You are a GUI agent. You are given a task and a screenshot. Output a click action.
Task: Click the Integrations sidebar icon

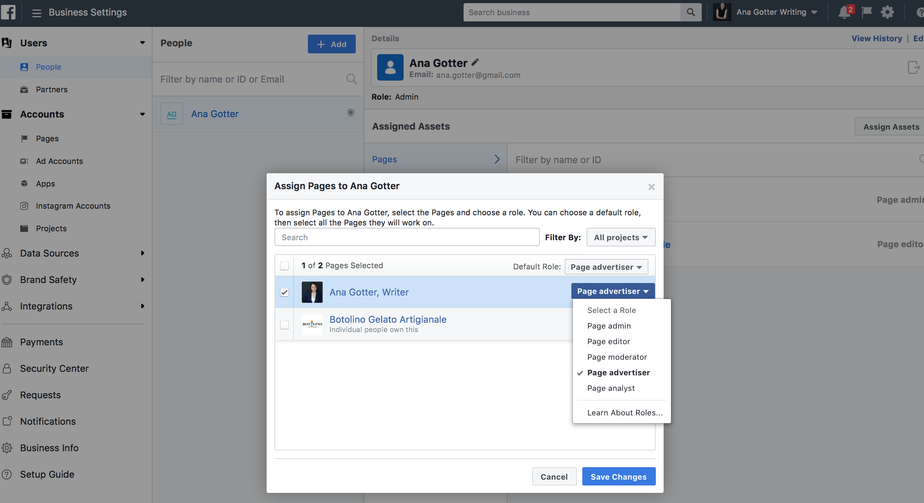(7, 306)
